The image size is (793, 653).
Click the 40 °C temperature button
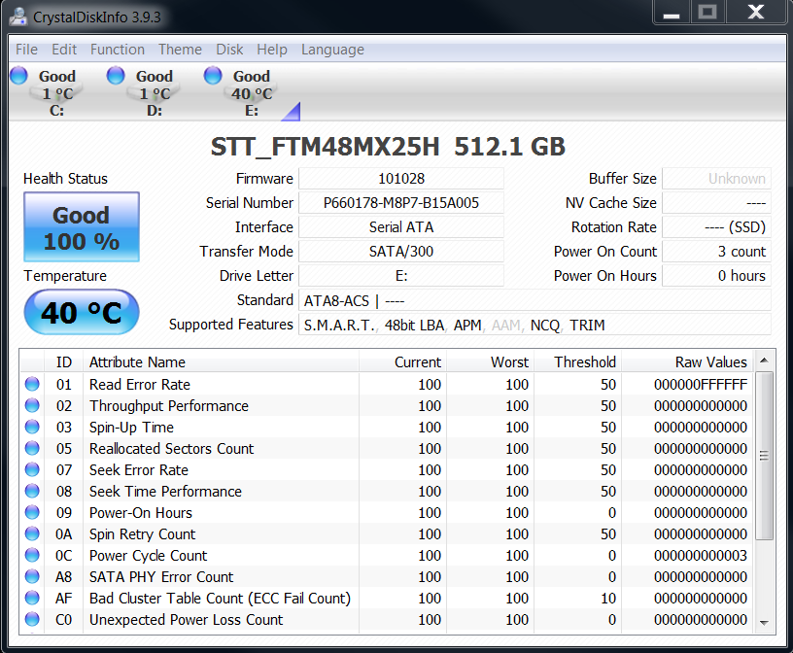[82, 314]
